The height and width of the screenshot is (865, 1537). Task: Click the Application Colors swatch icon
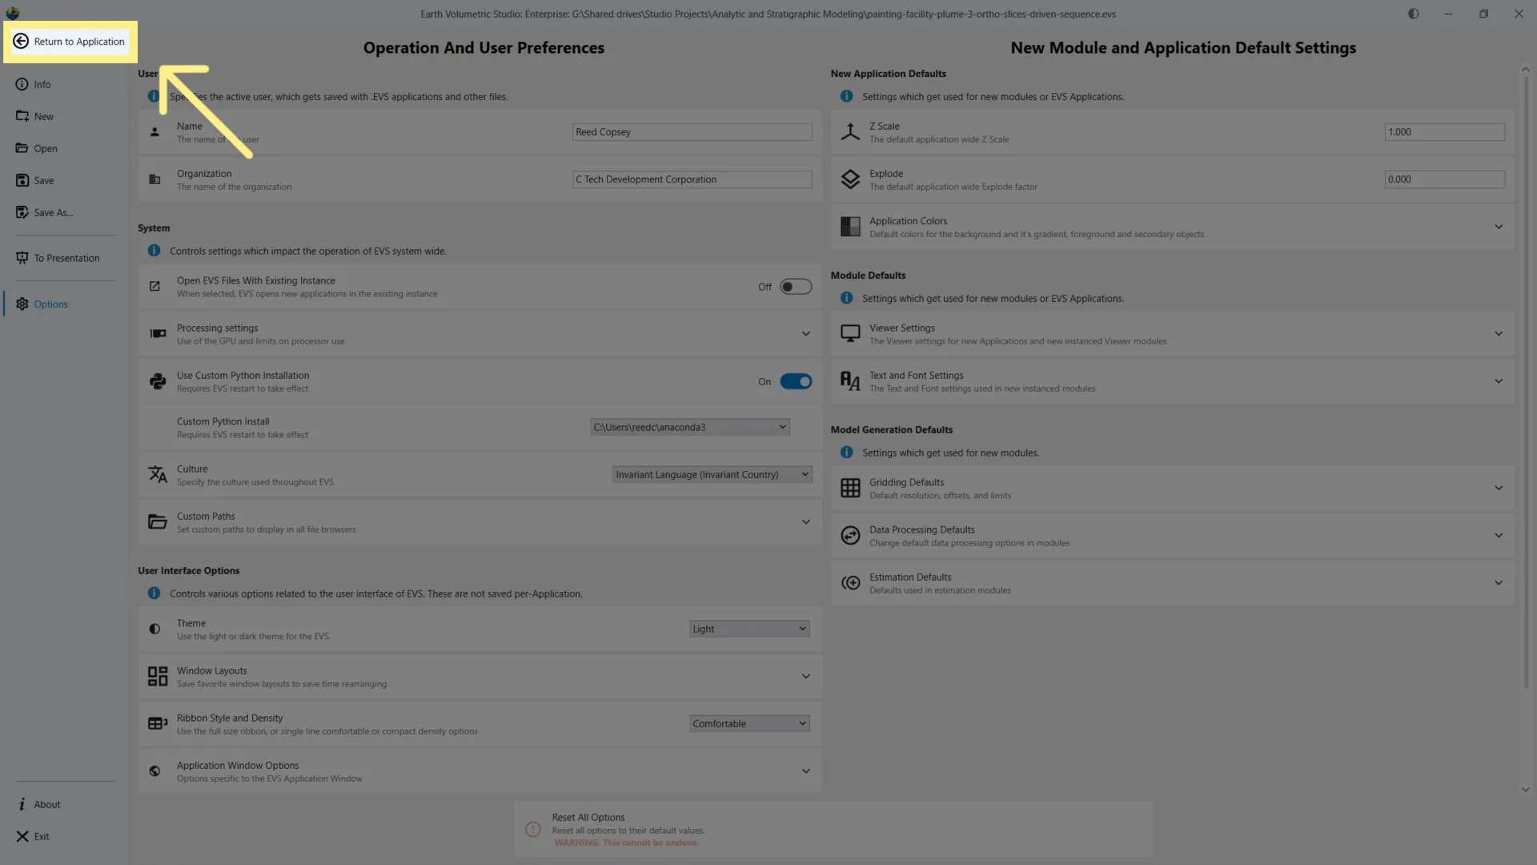(850, 227)
